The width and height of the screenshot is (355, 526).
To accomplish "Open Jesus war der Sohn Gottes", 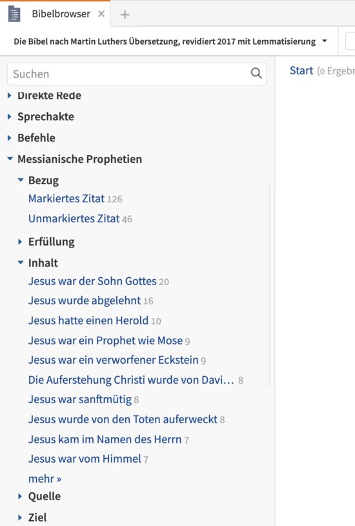I will point(92,281).
